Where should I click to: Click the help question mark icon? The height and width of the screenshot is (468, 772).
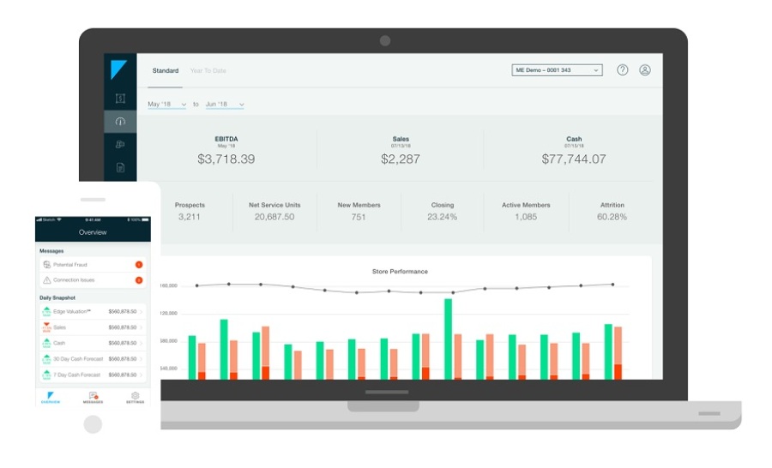623,70
